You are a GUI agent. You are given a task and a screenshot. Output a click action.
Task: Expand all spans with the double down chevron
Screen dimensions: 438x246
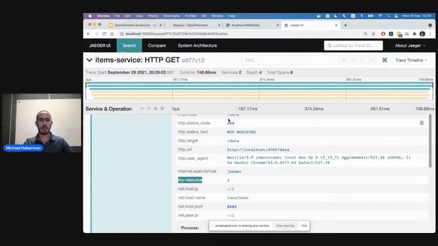click(x=155, y=109)
